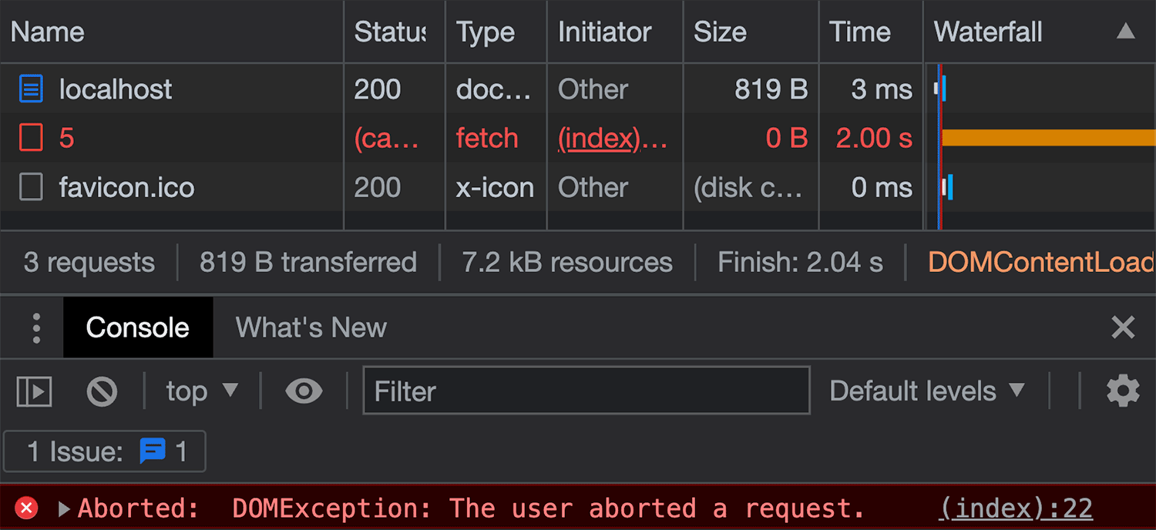1156x530 pixels.
Task: Sort by the Waterfall column arrow
Action: click(x=1126, y=32)
